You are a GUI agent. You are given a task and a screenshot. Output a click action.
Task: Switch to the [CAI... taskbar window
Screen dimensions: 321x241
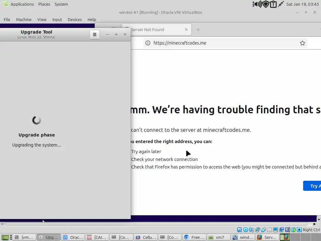(x=97, y=237)
